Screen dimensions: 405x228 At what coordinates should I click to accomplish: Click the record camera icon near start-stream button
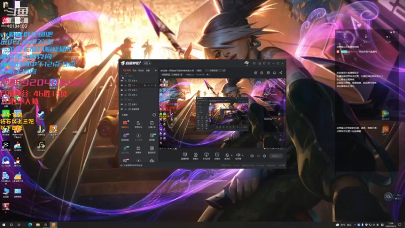click(x=252, y=156)
